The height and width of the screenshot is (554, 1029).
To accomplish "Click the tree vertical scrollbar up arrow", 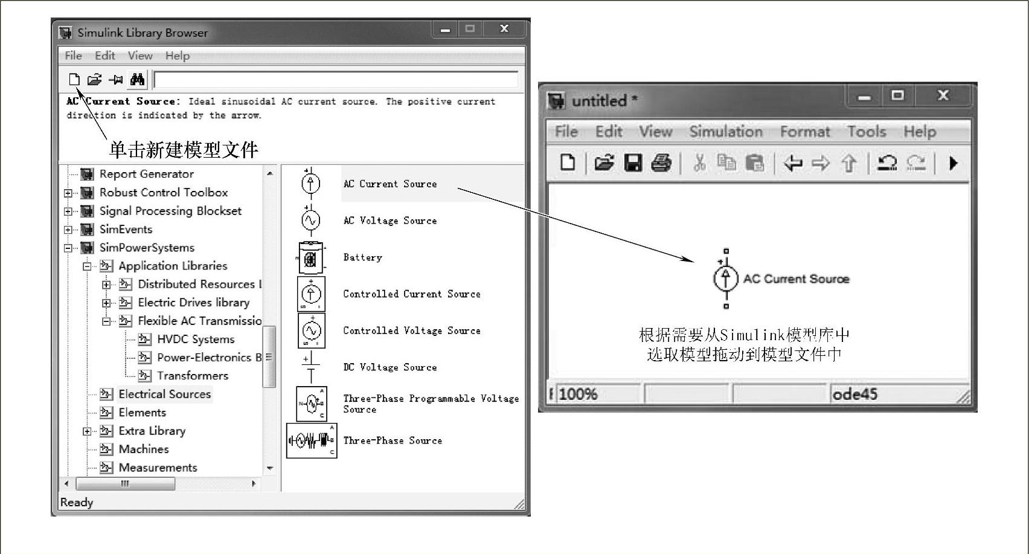I will [x=270, y=174].
